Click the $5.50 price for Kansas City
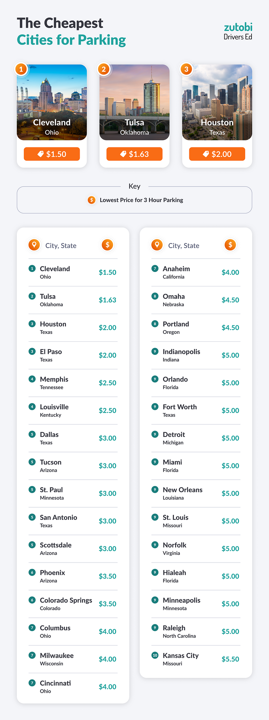This screenshot has width=269, height=720. click(230, 659)
